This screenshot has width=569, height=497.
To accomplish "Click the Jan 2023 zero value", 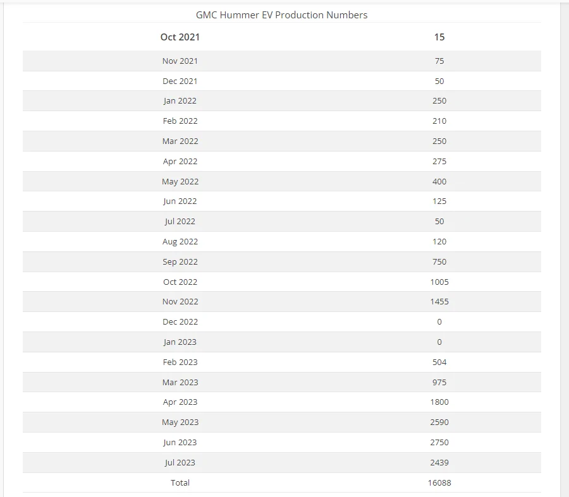I will coord(439,342).
